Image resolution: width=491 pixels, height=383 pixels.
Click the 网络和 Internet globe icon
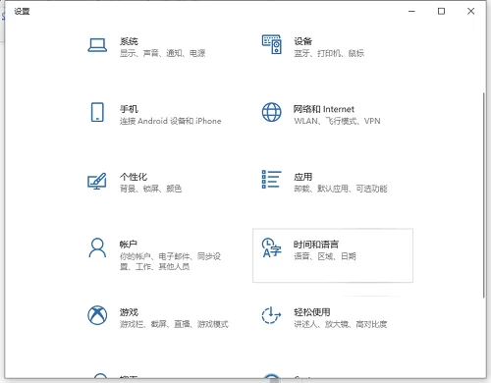click(x=271, y=112)
